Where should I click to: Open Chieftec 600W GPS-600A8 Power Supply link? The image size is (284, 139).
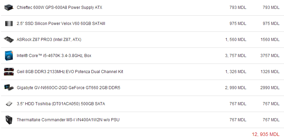tap(59, 8)
